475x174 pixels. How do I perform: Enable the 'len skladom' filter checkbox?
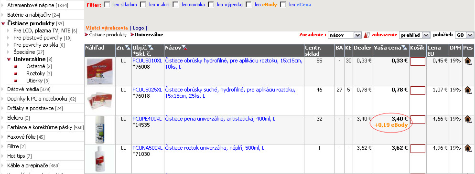(x=107, y=5)
